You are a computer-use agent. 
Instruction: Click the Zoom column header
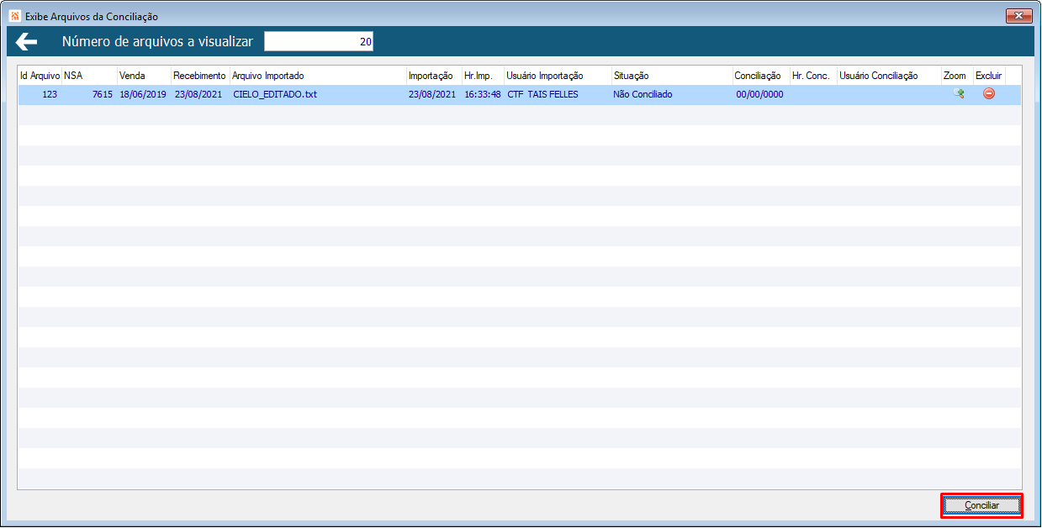point(957,76)
